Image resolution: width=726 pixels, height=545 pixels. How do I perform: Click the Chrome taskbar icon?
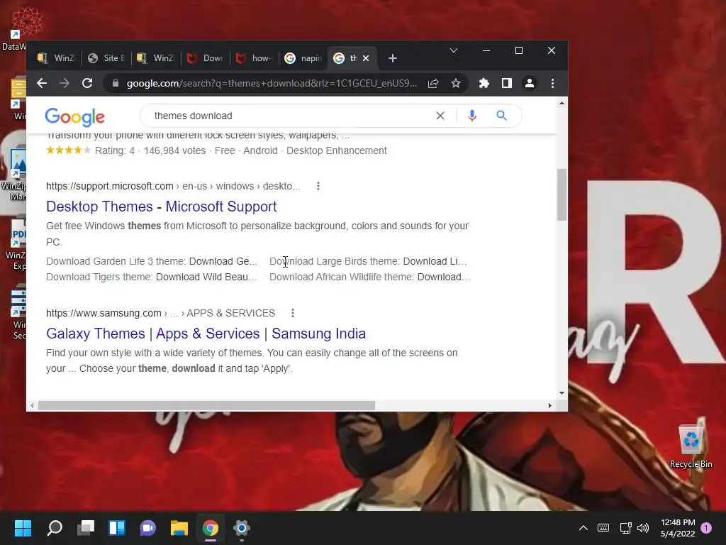[210, 528]
